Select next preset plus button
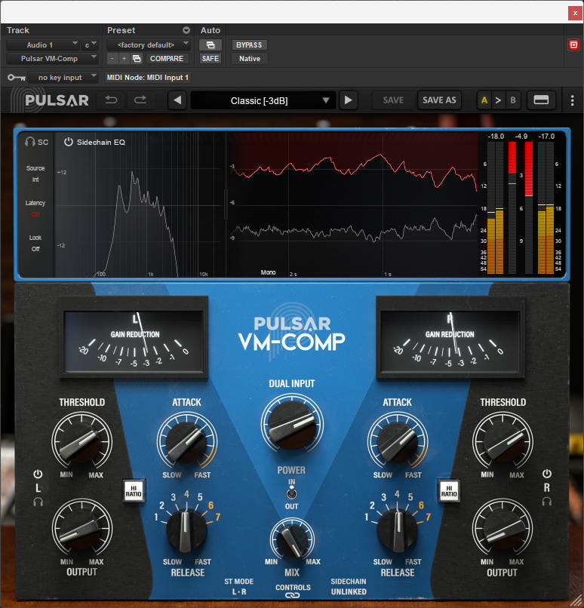This screenshot has width=584, height=608. coord(124,59)
